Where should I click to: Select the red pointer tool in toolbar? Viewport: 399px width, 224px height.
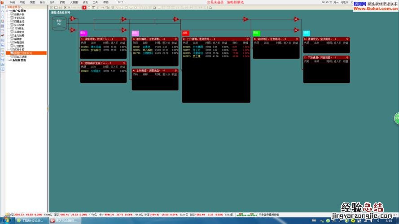point(83,8)
